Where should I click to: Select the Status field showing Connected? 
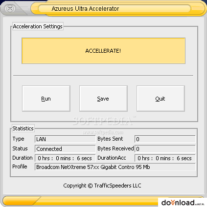coord(65,149)
